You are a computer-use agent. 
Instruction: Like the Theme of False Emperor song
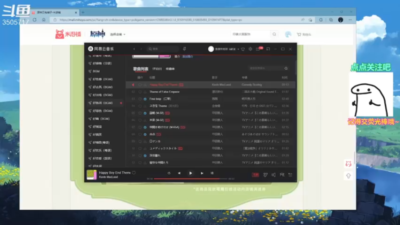(140, 92)
